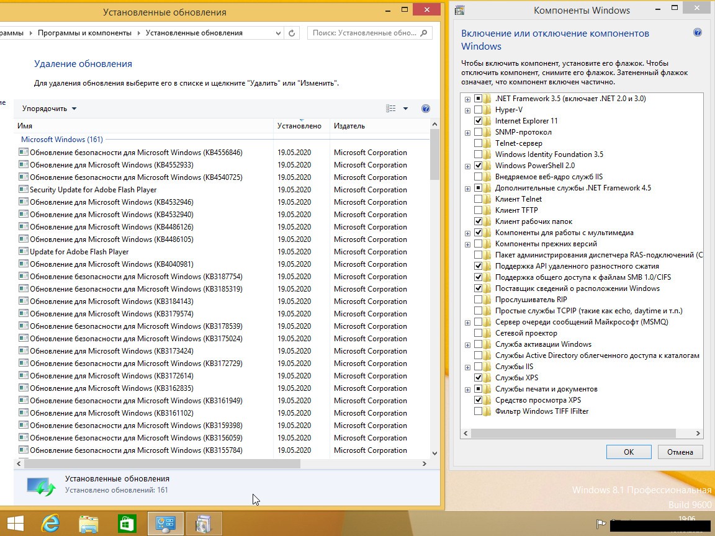715x536 pixels.
Task: Select the Update for Adobe Flash Player icon
Action: [23, 252]
